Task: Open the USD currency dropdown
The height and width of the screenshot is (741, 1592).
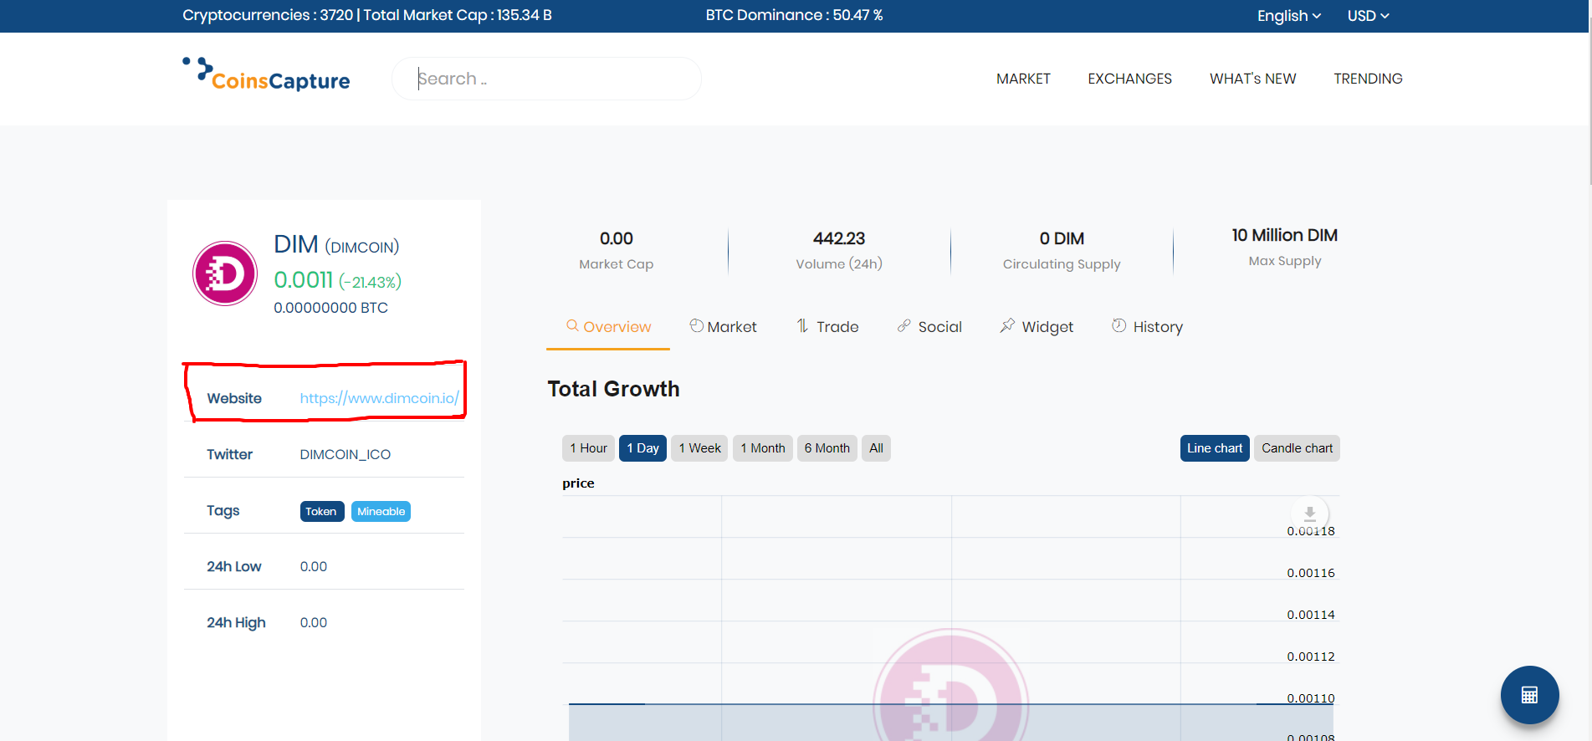Action: coord(1368,16)
